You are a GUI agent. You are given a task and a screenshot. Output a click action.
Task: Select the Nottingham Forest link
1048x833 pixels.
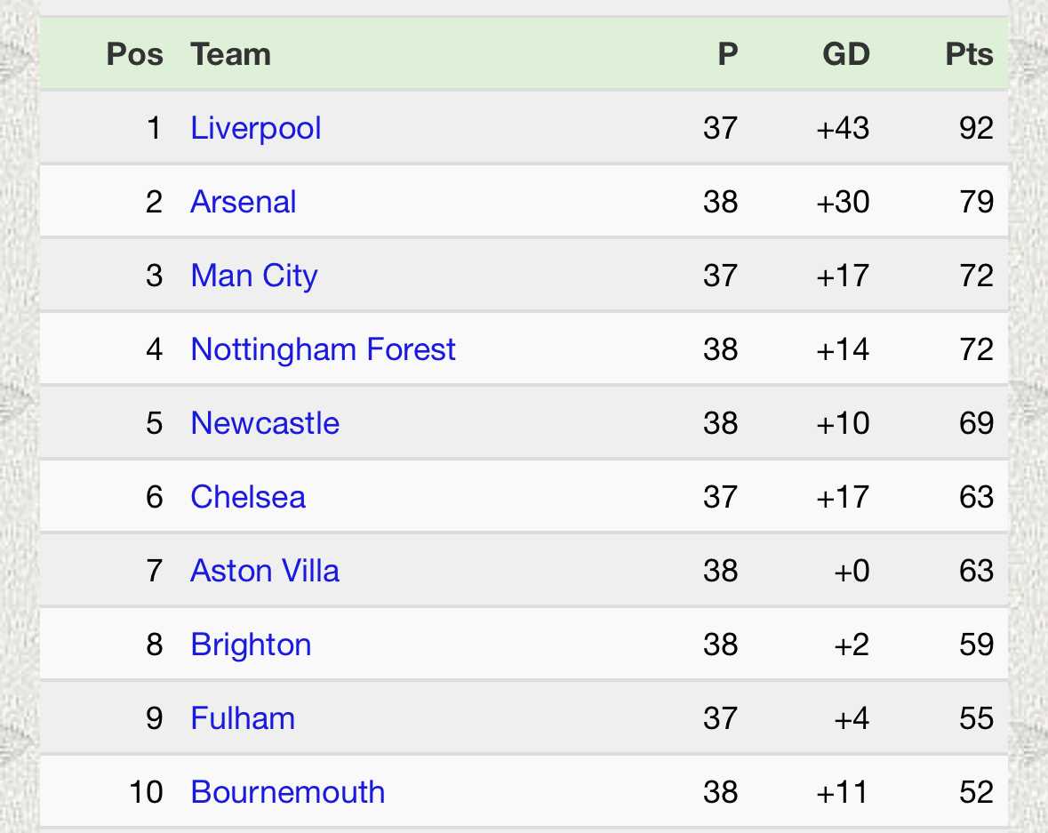click(x=323, y=349)
